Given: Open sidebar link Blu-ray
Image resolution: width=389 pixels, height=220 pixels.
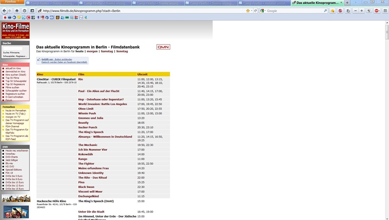Looking at the screenshot, I should click(9, 163).
